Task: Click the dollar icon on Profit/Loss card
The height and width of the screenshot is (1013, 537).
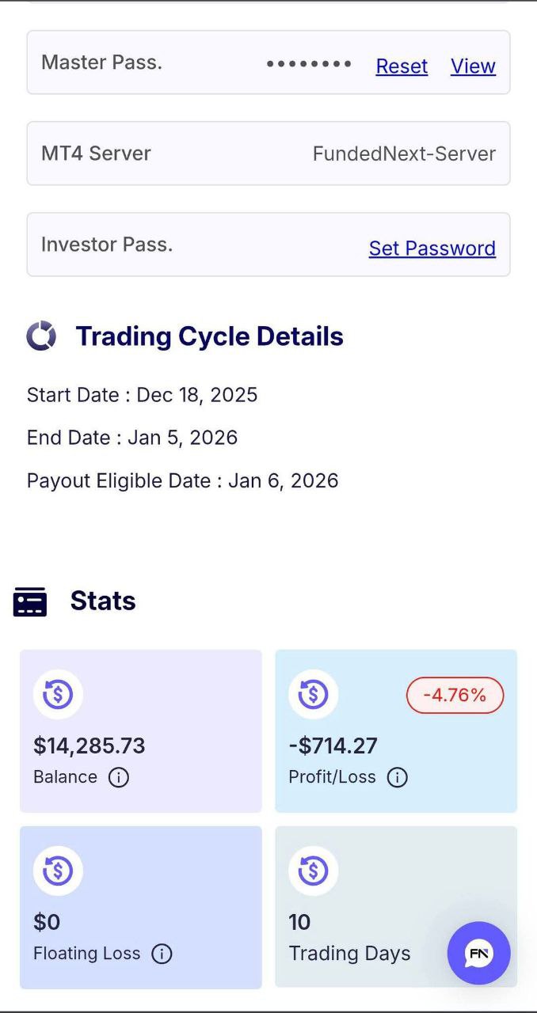Action: pyautogui.click(x=313, y=695)
